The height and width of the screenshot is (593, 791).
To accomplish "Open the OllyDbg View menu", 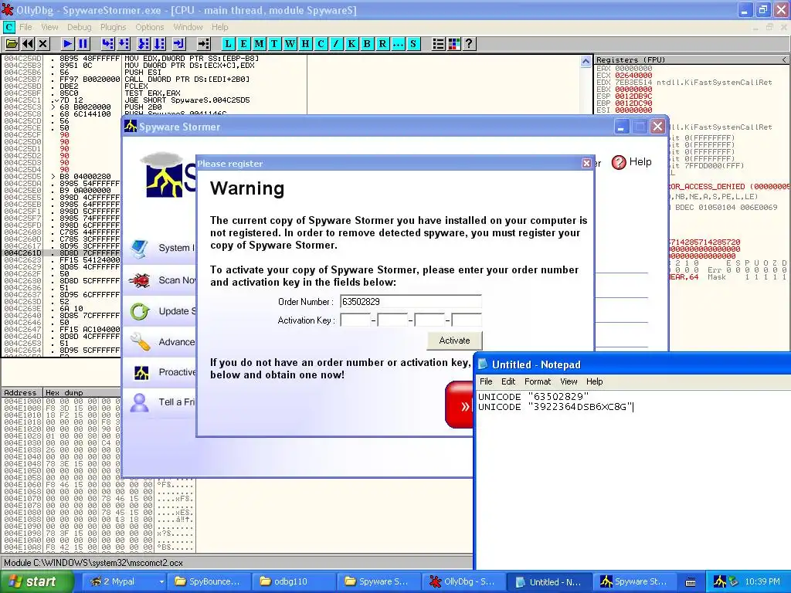I will 49,27.
